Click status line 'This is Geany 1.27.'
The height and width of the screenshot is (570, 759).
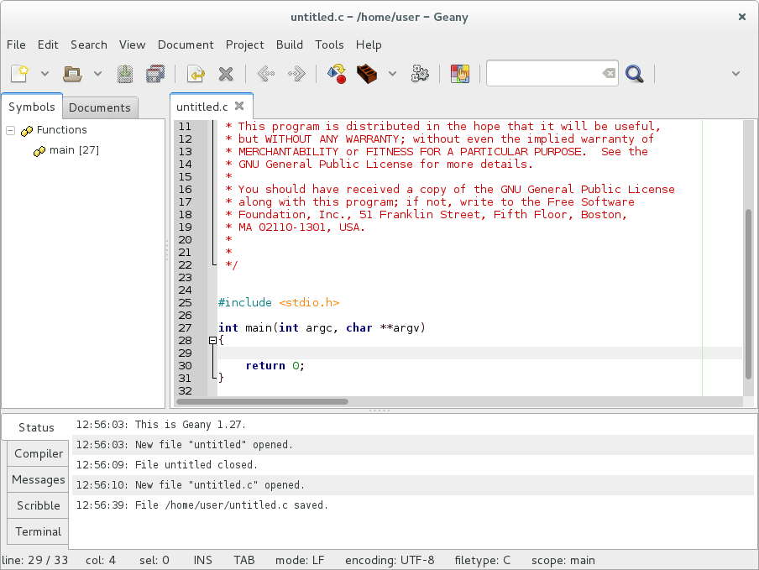[x=412, y=425]
